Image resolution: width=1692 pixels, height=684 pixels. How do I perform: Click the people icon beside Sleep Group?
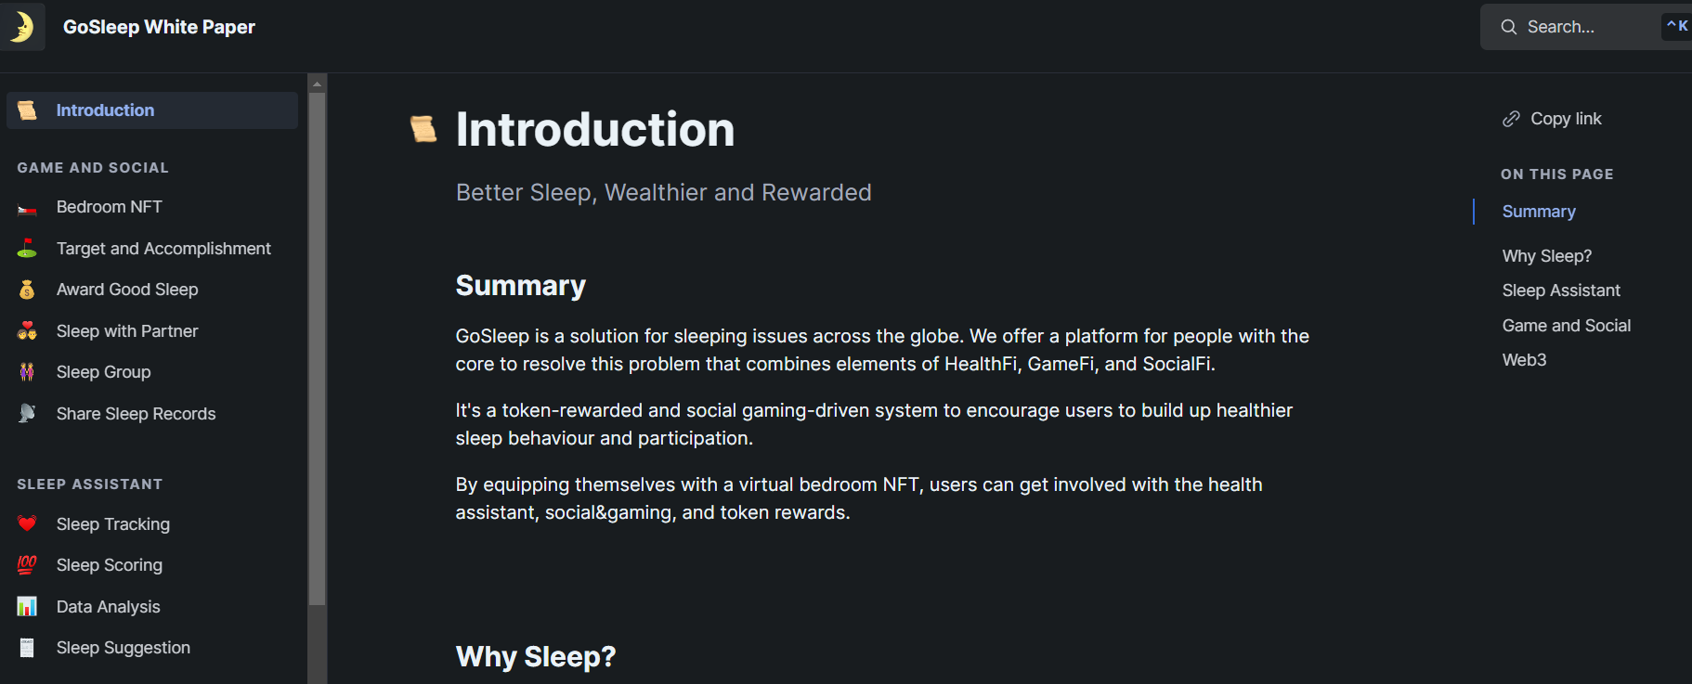tap(27, 372)
